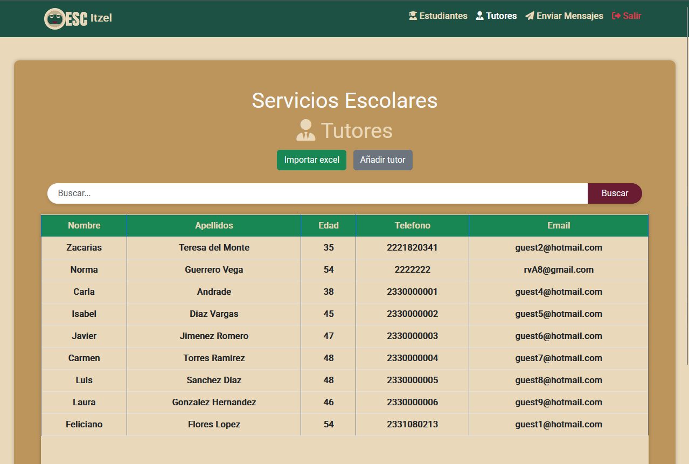Image resolution: width=689 pixels, height=464 pixels.
Task: Click the large Tutores person icon heading
Action: click(306, 129)
